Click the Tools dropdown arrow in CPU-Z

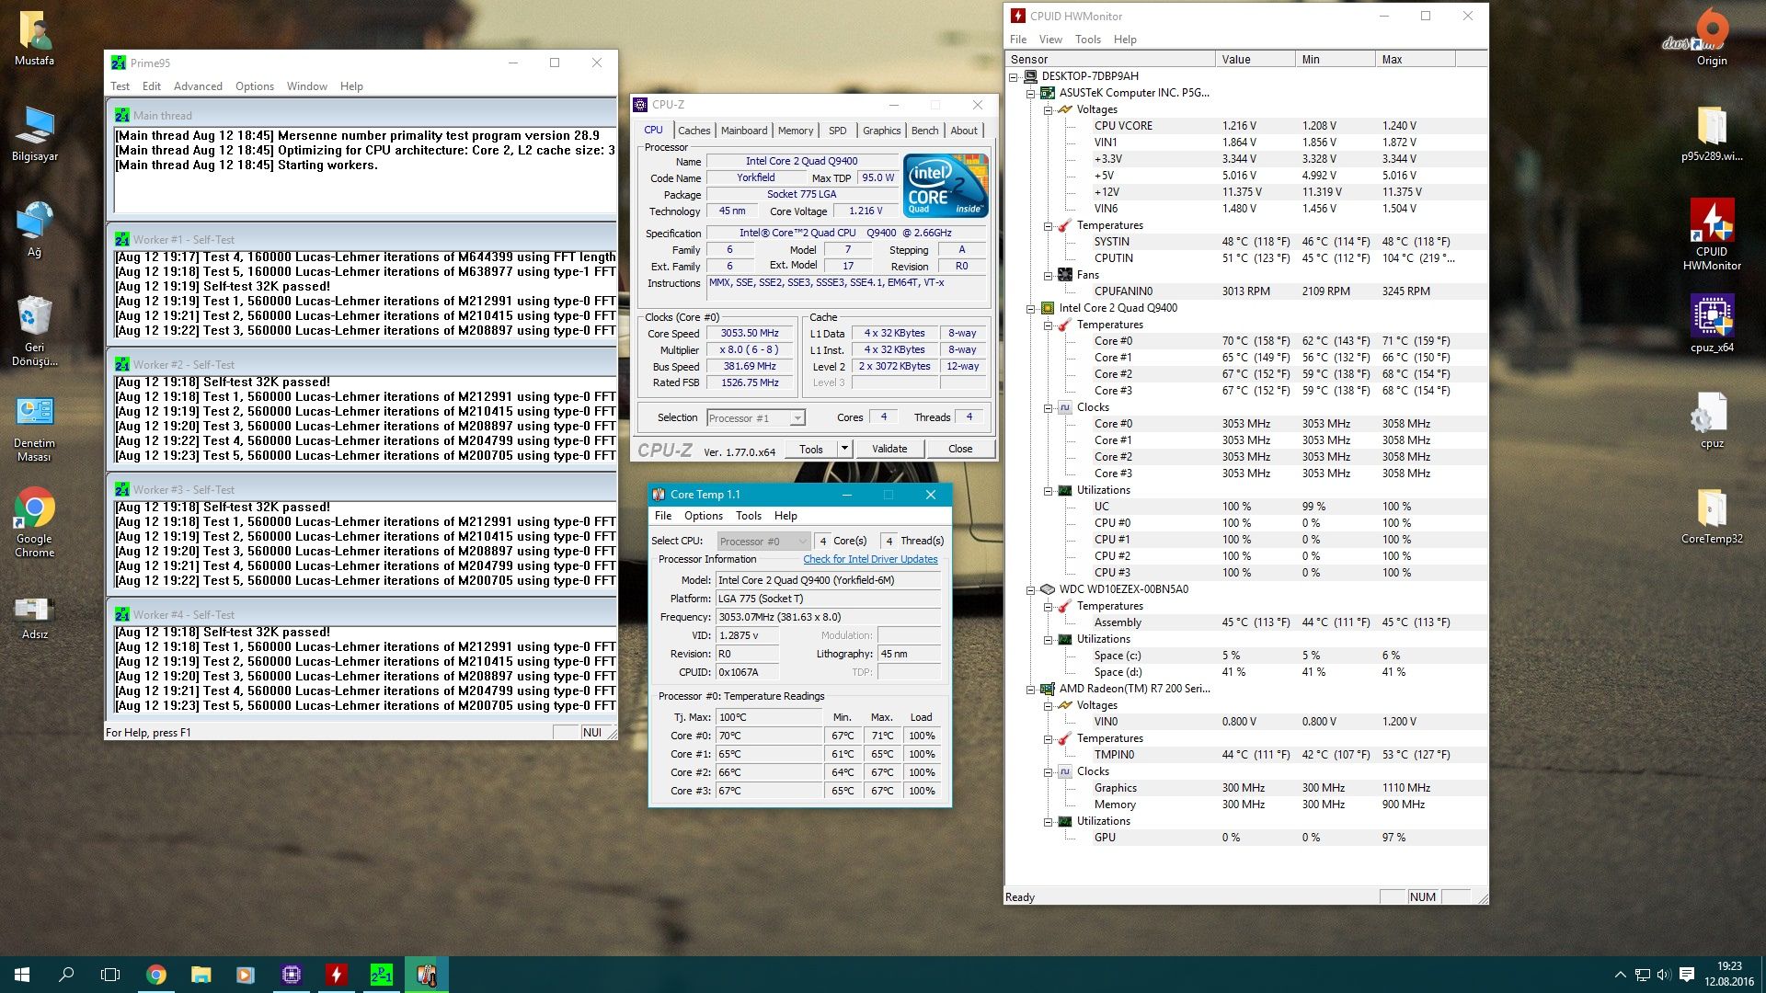(x=844, y=449)
